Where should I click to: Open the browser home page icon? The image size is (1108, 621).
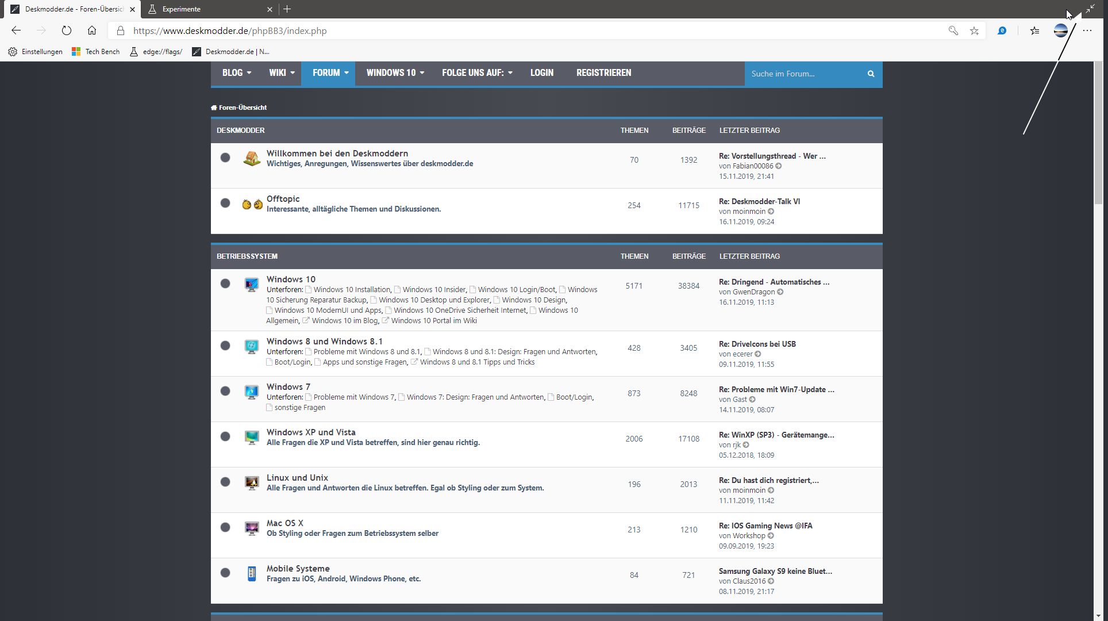tap(92, 30)
